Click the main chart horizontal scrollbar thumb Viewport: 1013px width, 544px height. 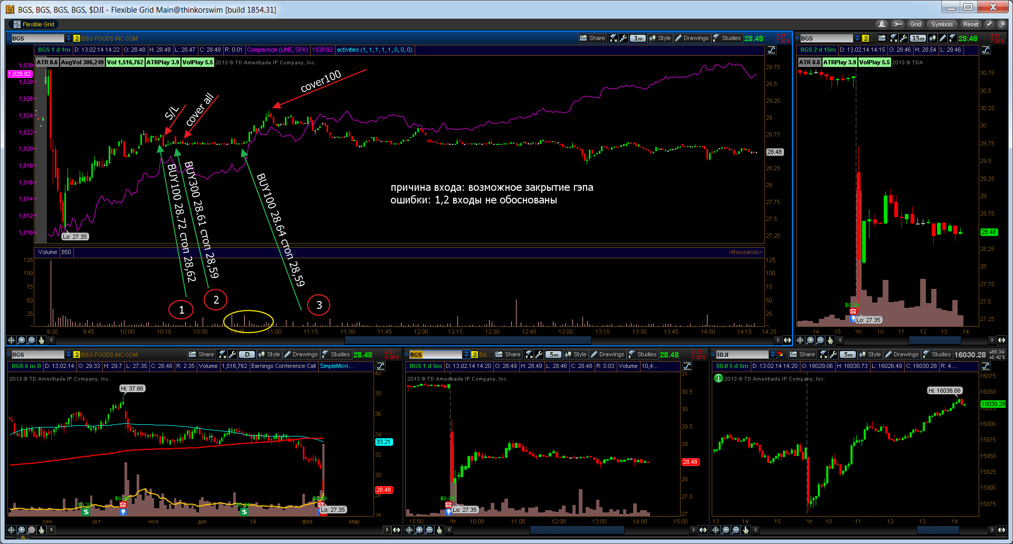467,340
